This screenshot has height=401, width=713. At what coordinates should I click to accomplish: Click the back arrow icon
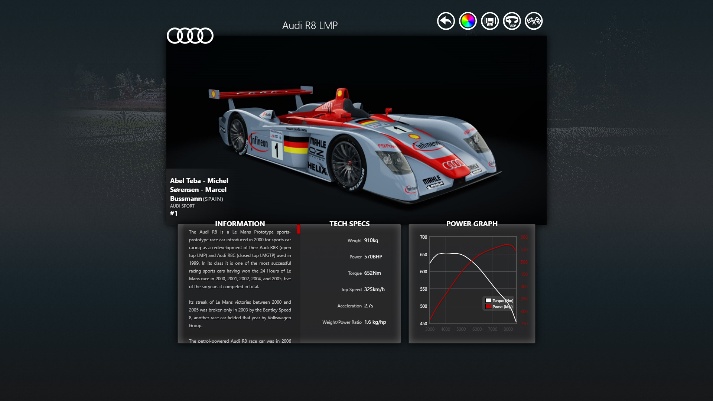pos(446,21)
